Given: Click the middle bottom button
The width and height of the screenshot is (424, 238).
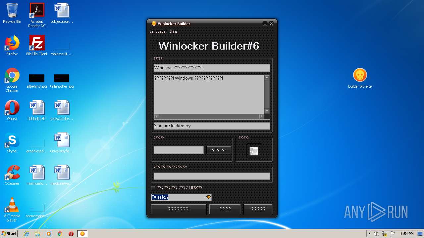Looking at the screenshot, I should [x=225, y=209].
